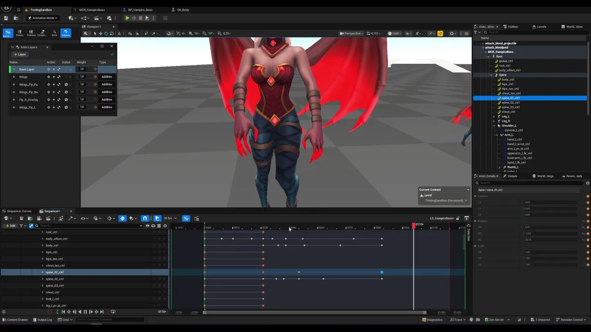591x332 pixels.
Task: Expand the spine_01_ctrl track in Sequencer
Action: [x=42, y=273]
